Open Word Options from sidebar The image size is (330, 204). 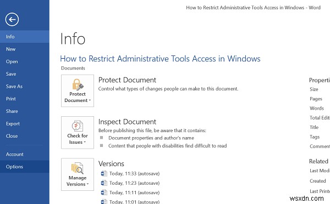[x=25, y=167]
